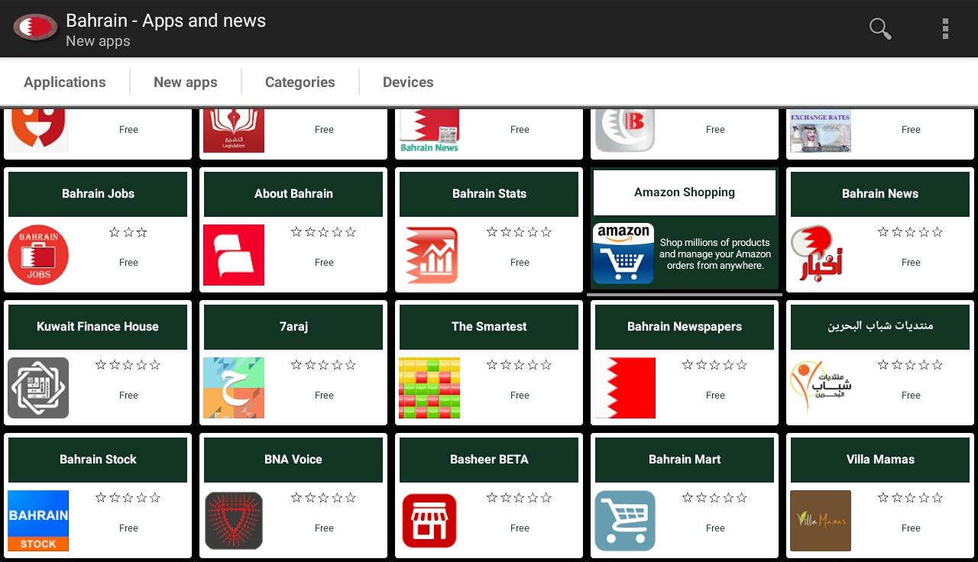Image resolution: width=978 pixels, height=562 pixels.
Task: Tap the gray B emblem icon in top row
Action: [x=625, y=131]
